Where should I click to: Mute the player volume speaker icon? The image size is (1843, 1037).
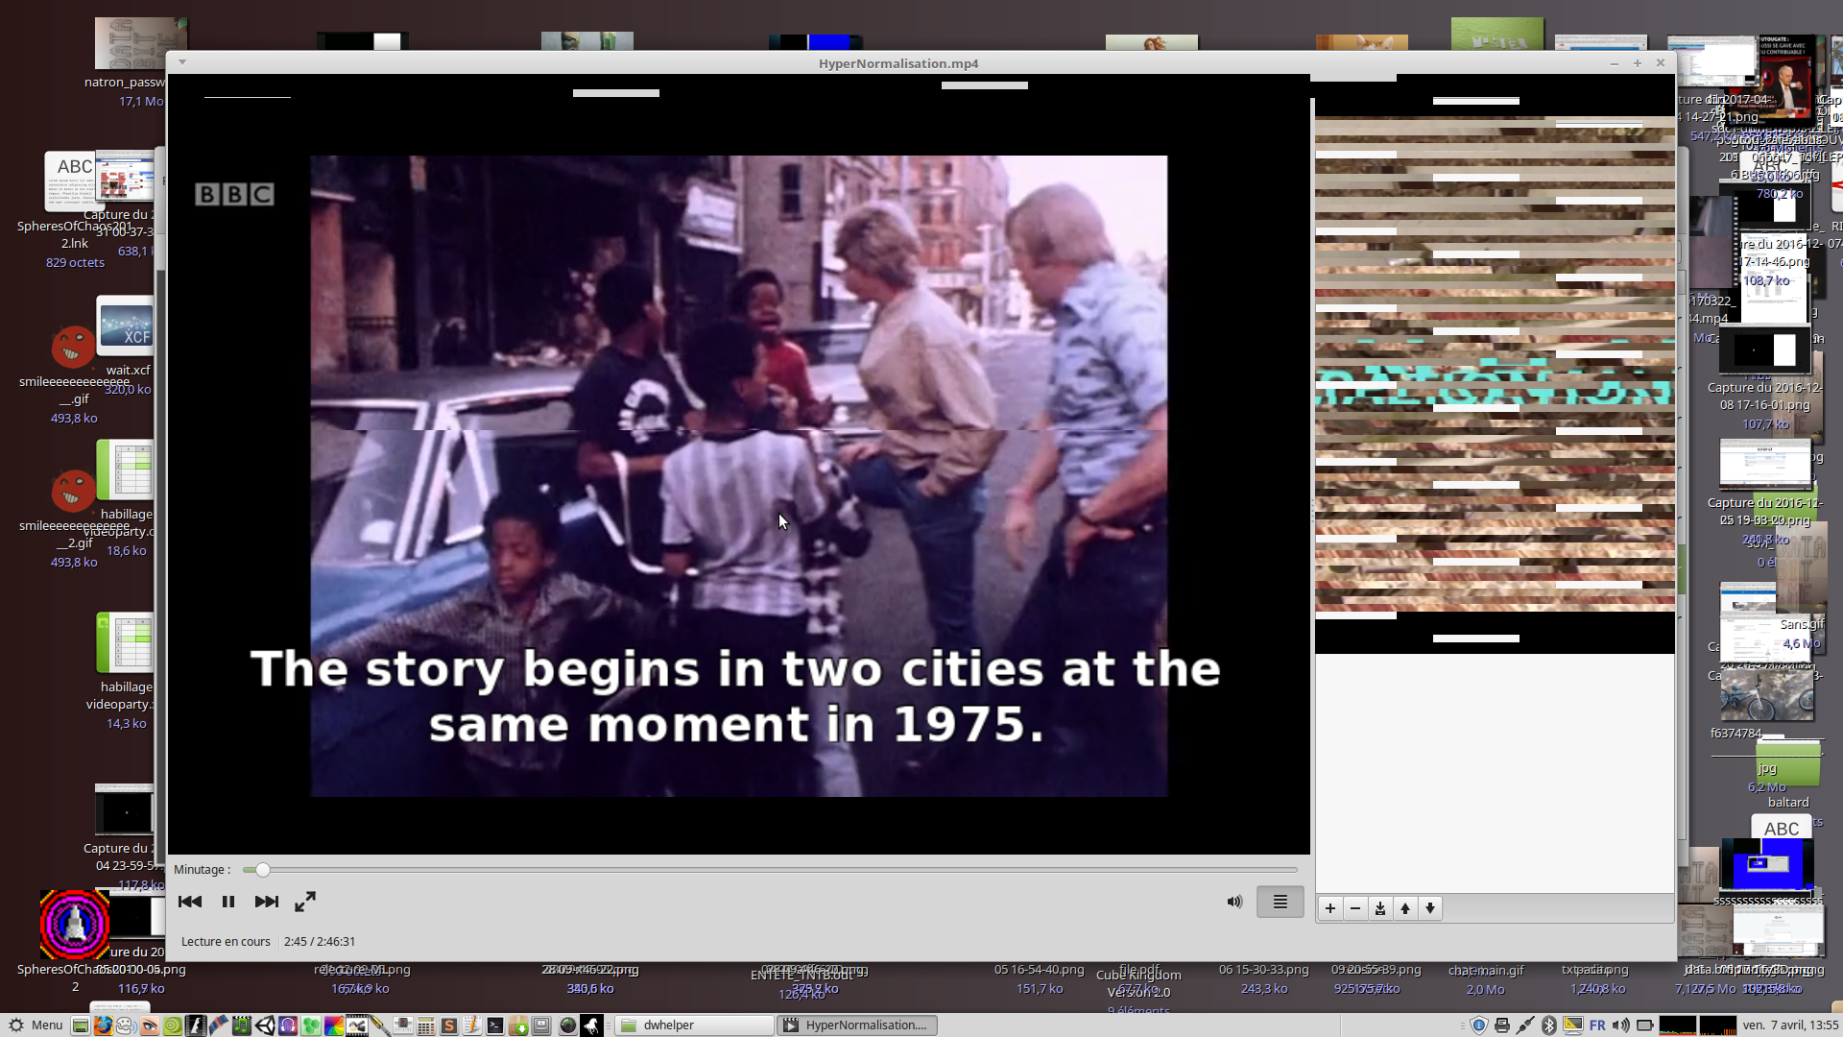1234,902
